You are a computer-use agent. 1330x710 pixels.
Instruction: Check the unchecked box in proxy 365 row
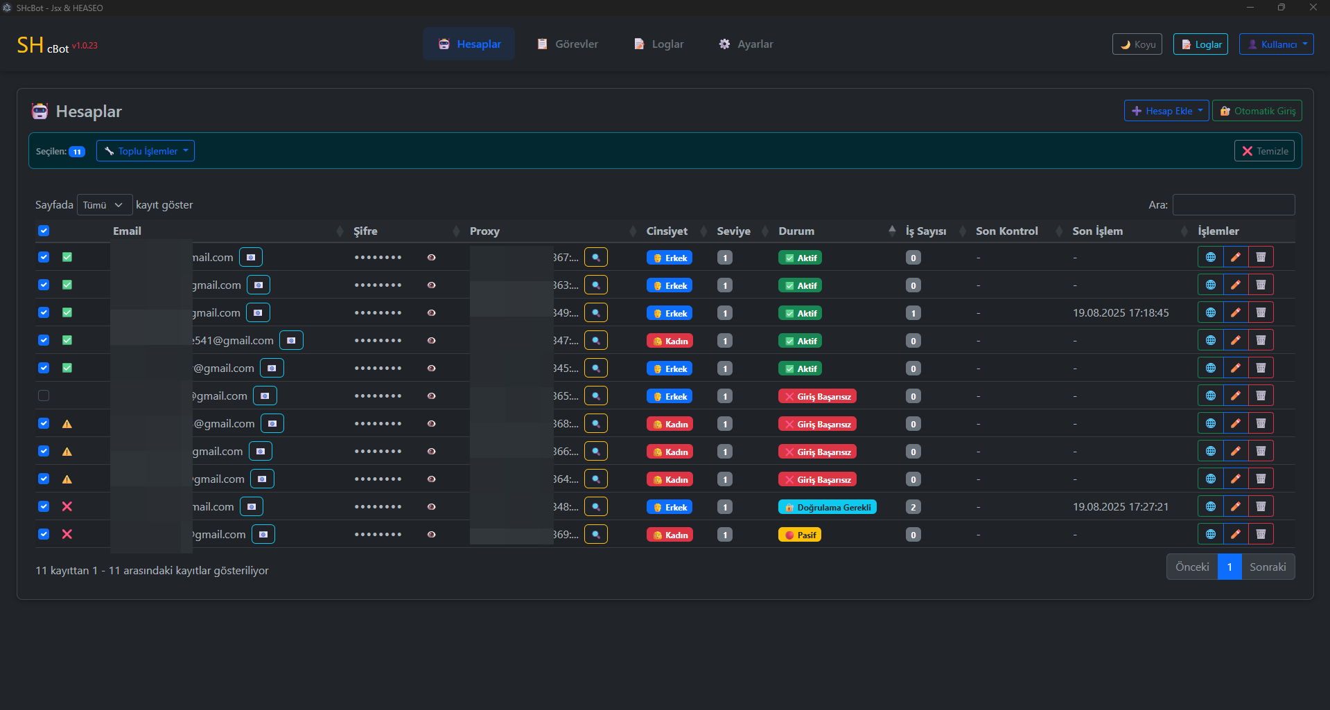pyautogui.click(x=44, y=396)
